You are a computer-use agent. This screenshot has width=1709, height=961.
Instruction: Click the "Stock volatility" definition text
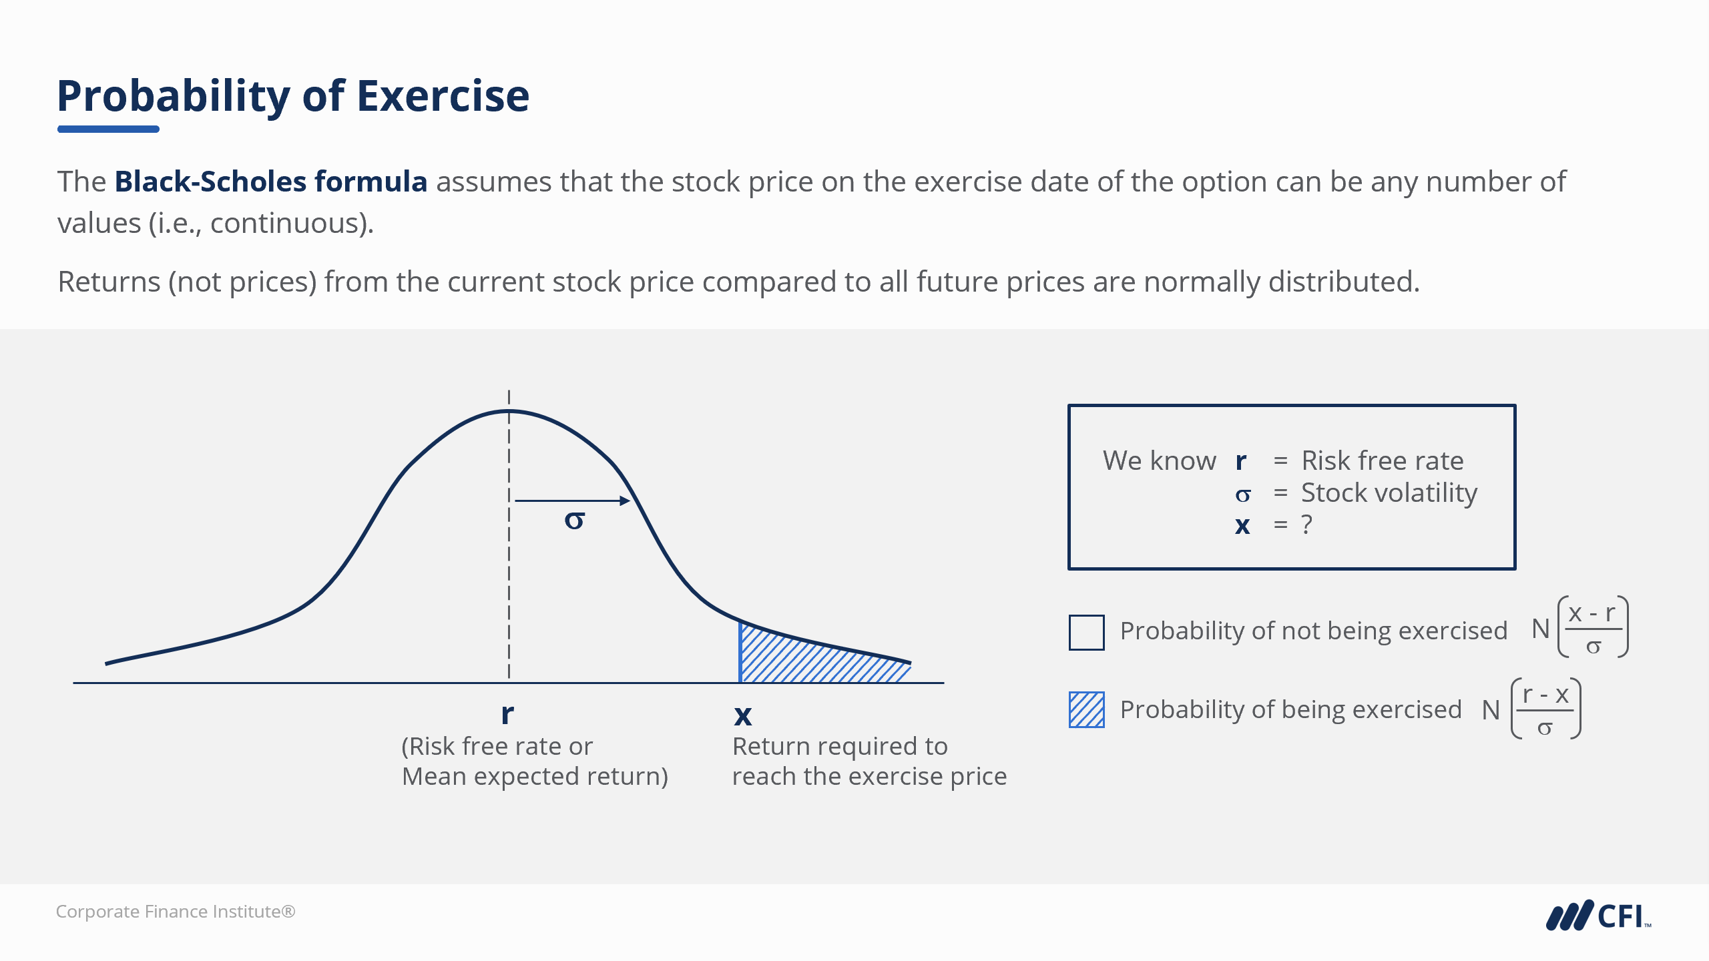[x=1389, y=493]
